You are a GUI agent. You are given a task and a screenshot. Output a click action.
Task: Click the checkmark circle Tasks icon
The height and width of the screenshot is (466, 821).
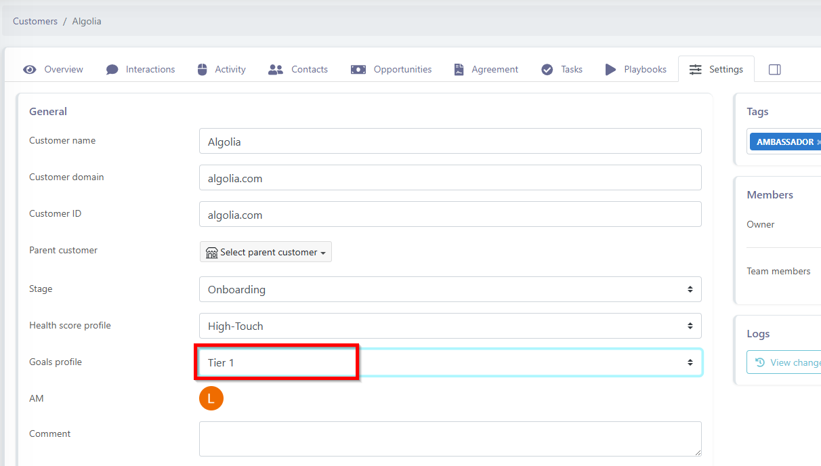pyautogui.click(x=547, y=70)
